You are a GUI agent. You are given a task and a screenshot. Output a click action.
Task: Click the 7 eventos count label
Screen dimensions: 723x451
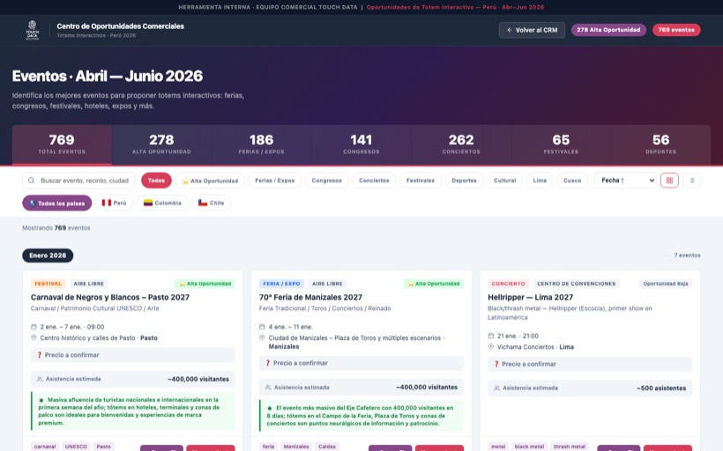[x=687, y=255]
